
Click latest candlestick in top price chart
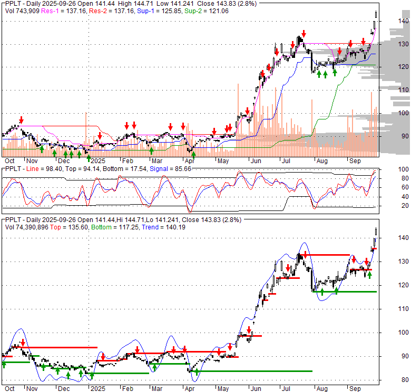tap(376, 14)
